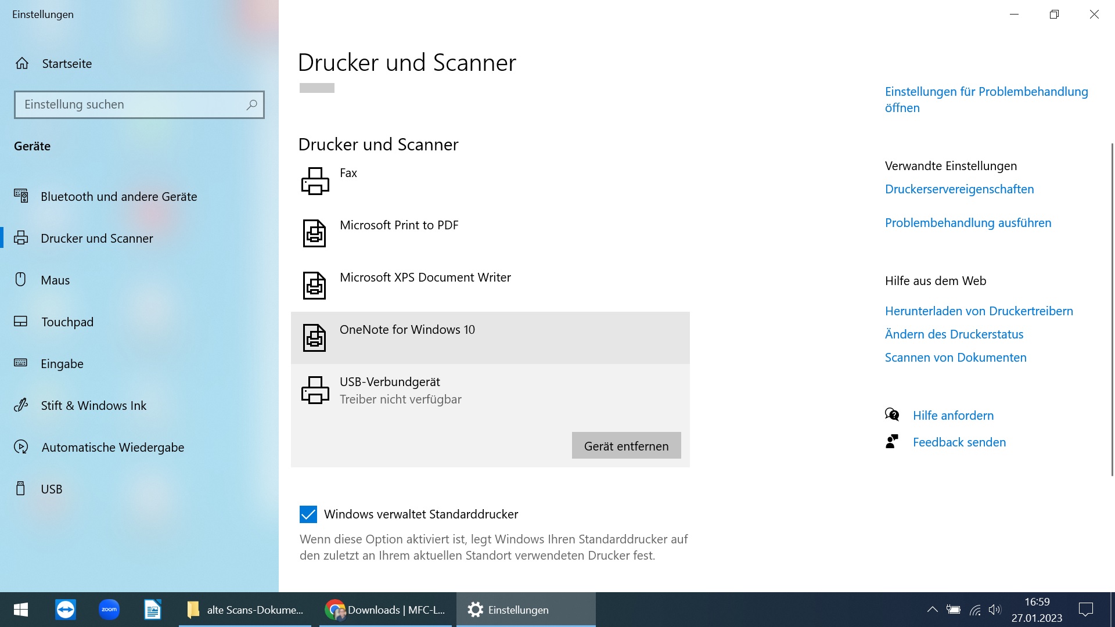
Task: Uncheck Windows verwaltet Standarddrucker checkbox
Action: tap(308, 514)
